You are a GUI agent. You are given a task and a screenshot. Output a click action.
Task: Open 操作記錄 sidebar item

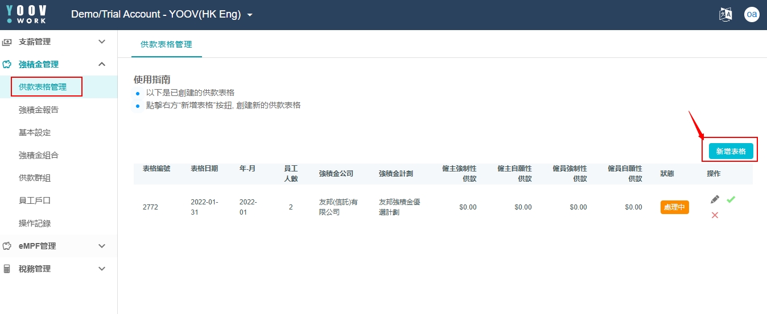35,224
